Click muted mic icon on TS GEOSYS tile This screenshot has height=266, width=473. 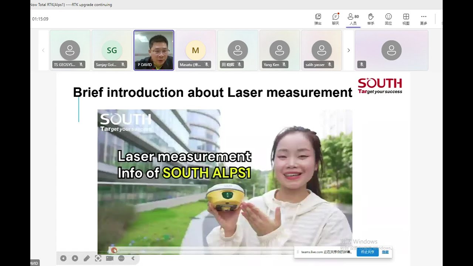coord(81,65)
